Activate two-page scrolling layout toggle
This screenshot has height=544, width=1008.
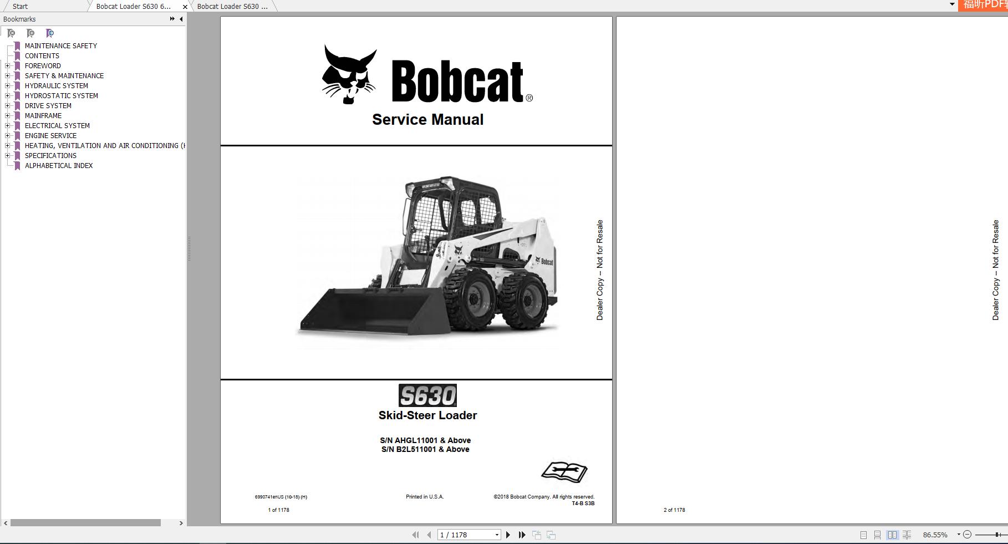pos(907,535)
